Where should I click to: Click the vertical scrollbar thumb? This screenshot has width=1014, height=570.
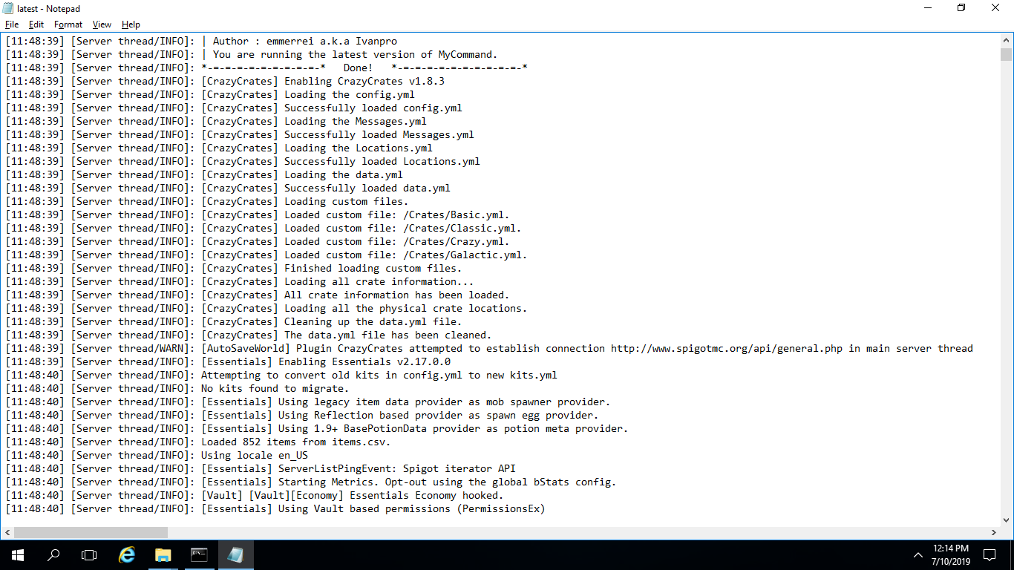point(1006,54)
